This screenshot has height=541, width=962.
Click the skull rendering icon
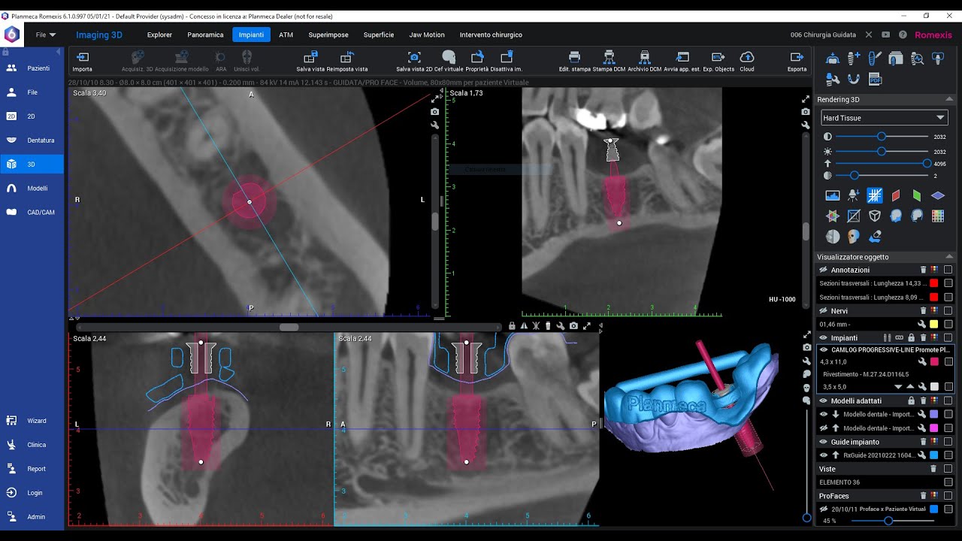(854, 237)
